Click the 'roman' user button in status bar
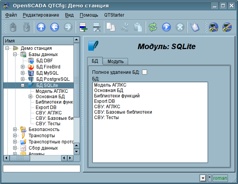Image resolution: width=238 pixels, height=184 pixels. 220,178
